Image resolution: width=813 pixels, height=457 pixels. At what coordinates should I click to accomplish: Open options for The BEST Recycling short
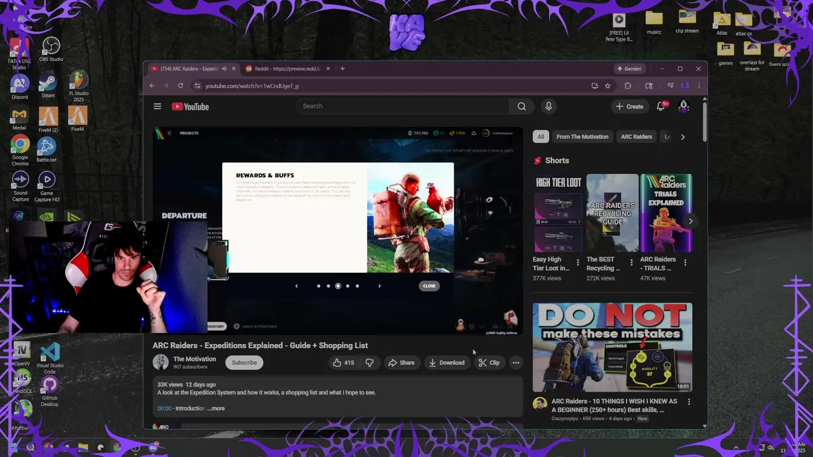(631, 262)
